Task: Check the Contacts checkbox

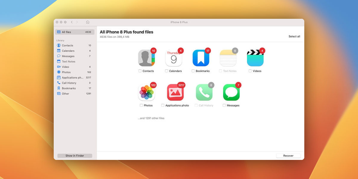Action: [x=140, y=71]
